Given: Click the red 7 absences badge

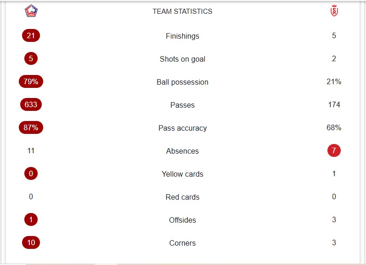Looking at the screenshot, I should tap(334, 150).
